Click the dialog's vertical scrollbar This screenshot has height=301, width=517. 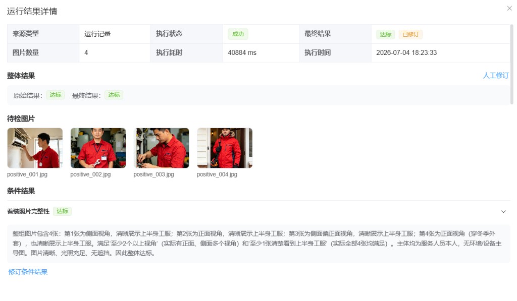[x=512, y=64]
